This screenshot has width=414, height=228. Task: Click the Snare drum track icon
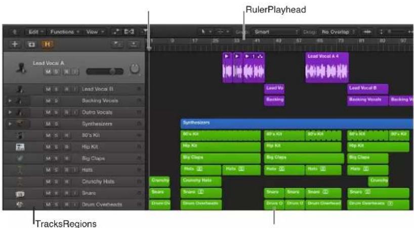point(20,194)
